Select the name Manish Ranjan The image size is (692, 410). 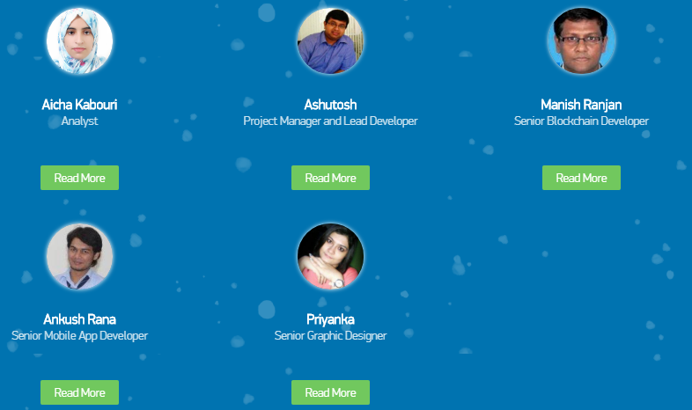point(581,105)
